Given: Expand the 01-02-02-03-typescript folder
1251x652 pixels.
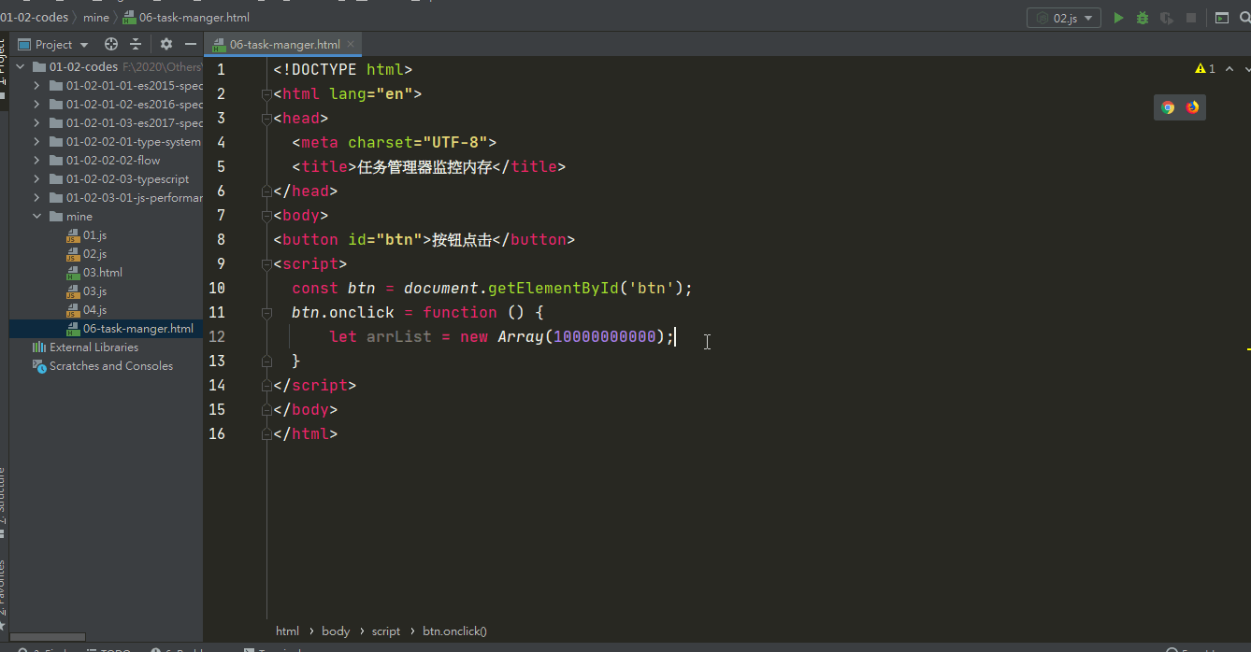Looking at the screenshot, I should [36, 178].
